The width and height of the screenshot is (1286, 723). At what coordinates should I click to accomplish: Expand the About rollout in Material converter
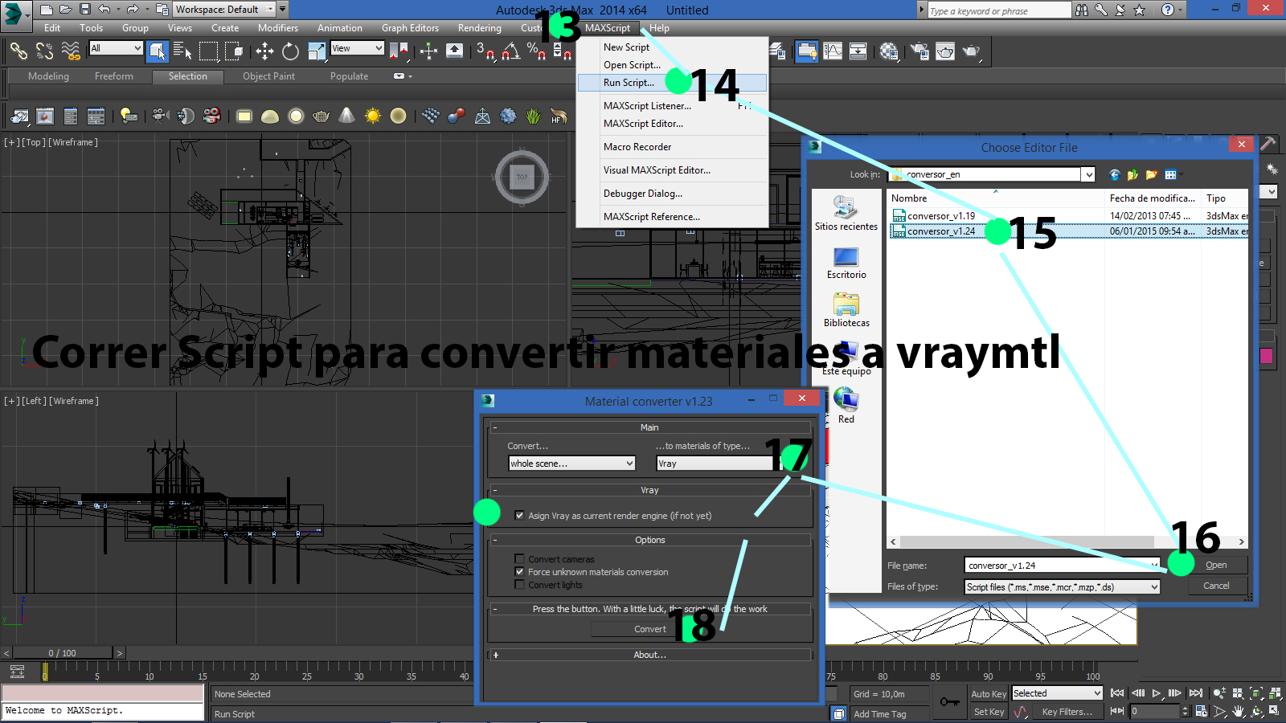coord(649,655)
